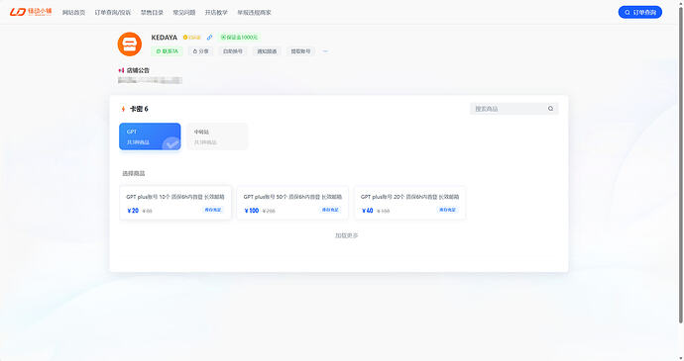Image resolution: width=684 pixels, height=361 pixels.
Task: Select the 中转站 category card
Action: [x=217, y=136]
